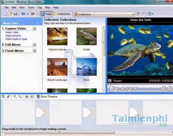Select the first empty storyboard cell
Image resolution: width=173 pixels, height=136 pixels.
(19, 112)
